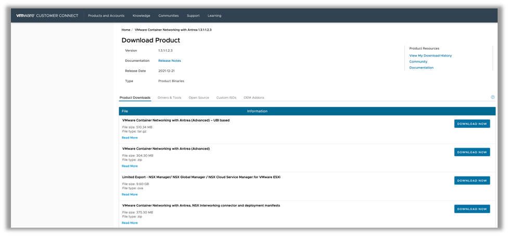This screenshot has height=236, width=508.
Task: Open the Communities menu
Action: point(169,16)
